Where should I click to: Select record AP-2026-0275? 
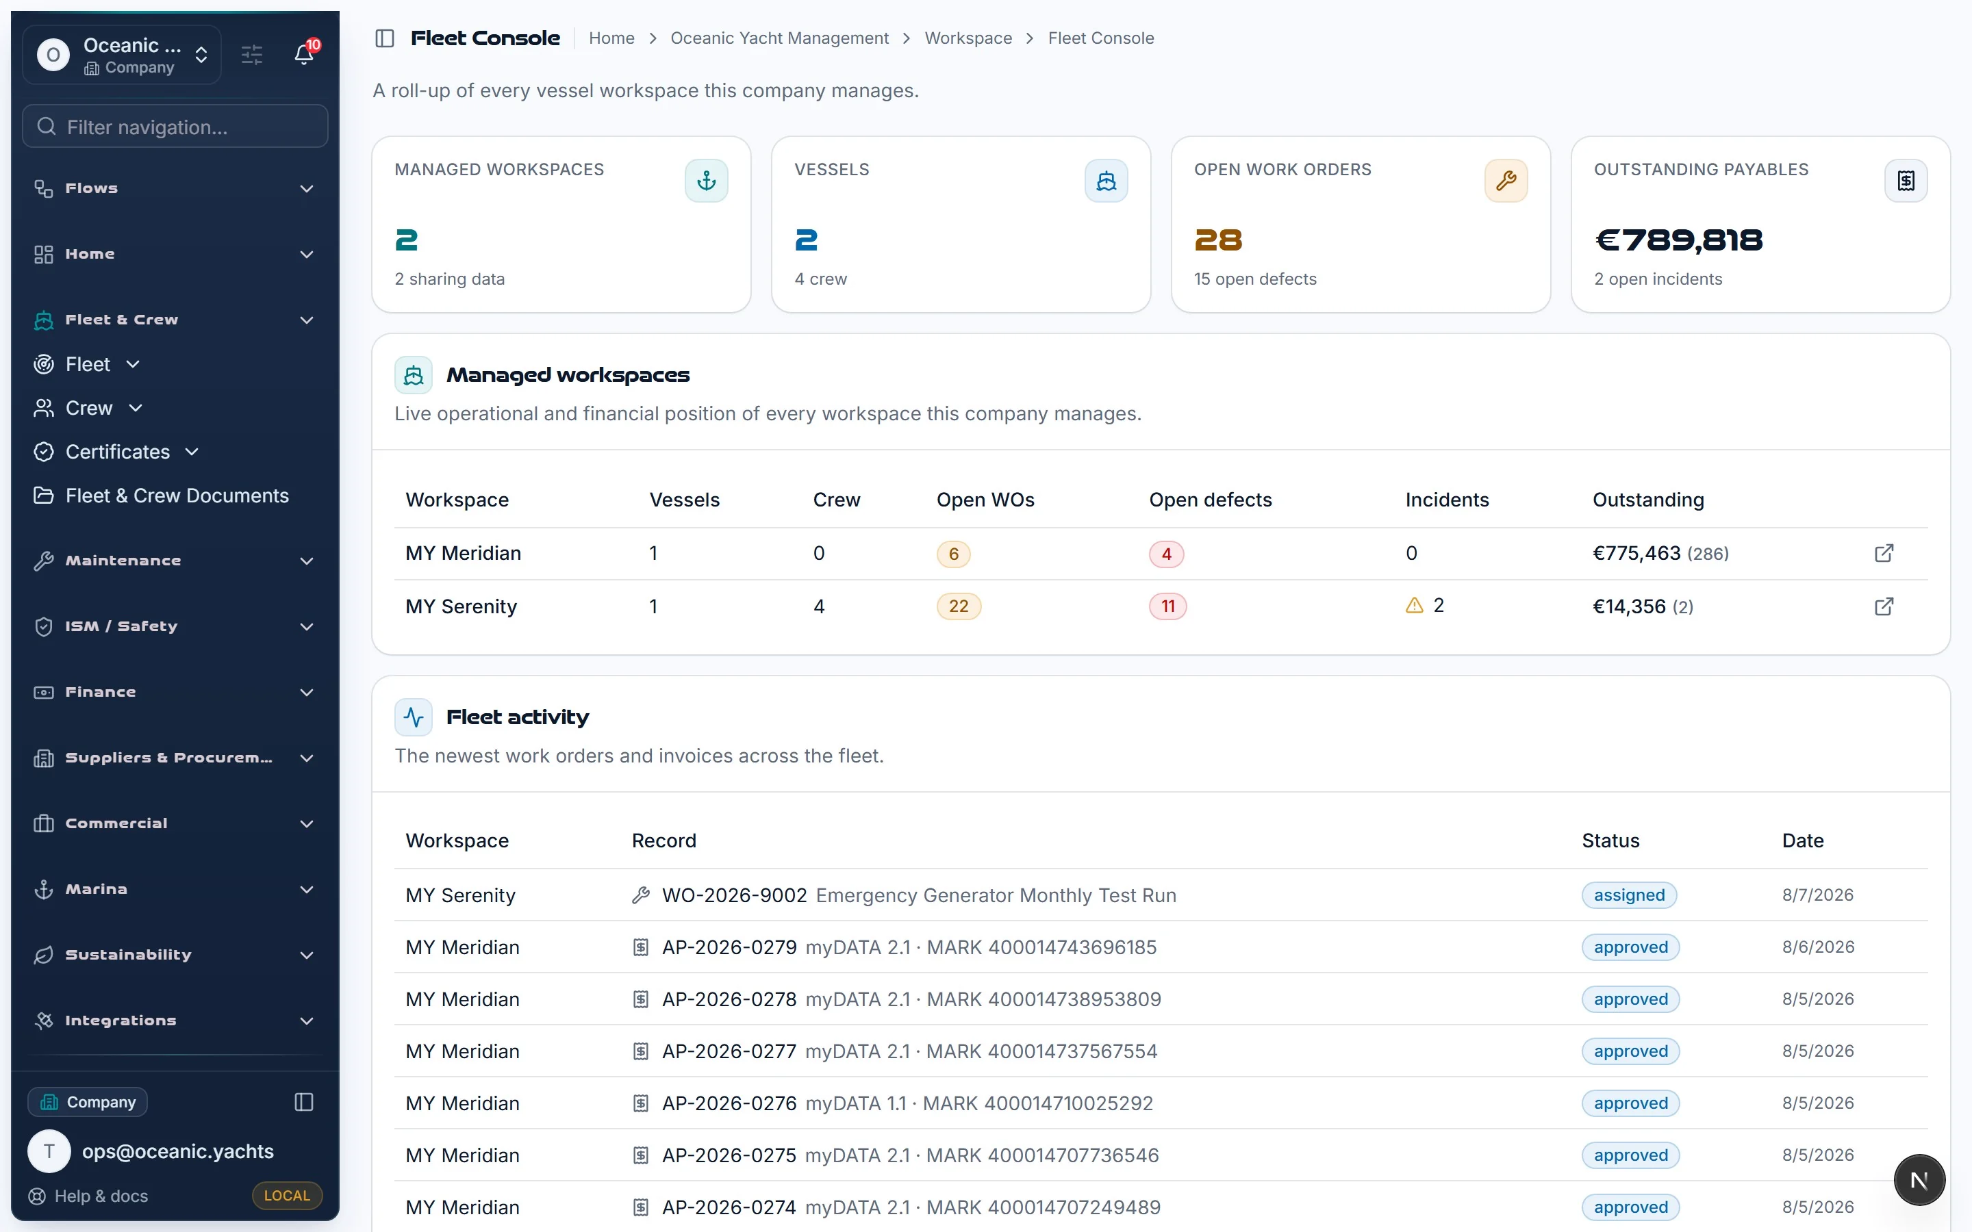(x=729, y=1155)
